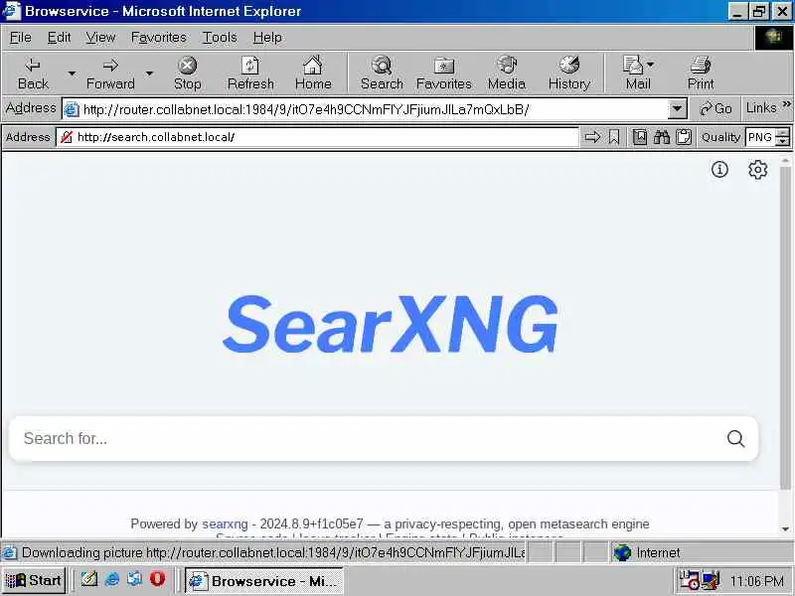
Task: Open the Forward history dropdown arrow
Action: (x=149, y=74)
